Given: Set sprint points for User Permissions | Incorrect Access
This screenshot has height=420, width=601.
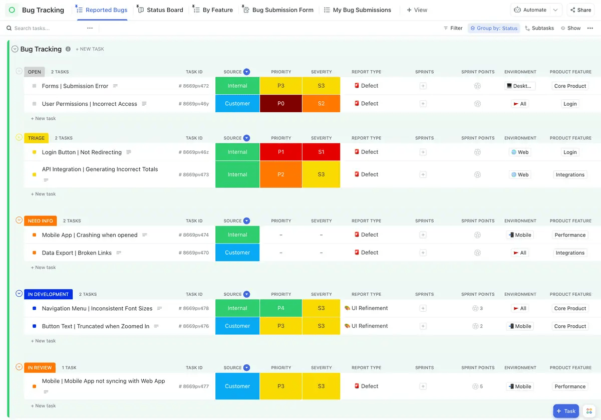Looking at the screenshot, I should pyautogui.click(x=477, y=104).
